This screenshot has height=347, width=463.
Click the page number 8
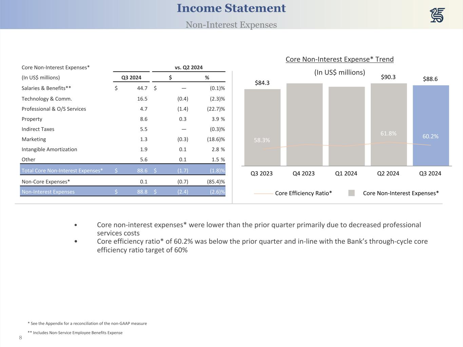pyautogui.click(x=20, y=338)
